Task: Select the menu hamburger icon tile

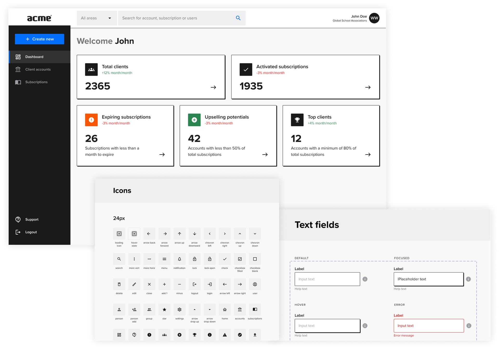Action: point(164,259)
